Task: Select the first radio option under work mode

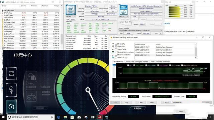Action: (27, 87)
